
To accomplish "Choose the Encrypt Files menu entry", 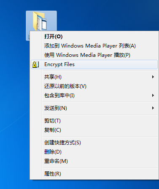I will pyautogui.click(x=94, y=64).
